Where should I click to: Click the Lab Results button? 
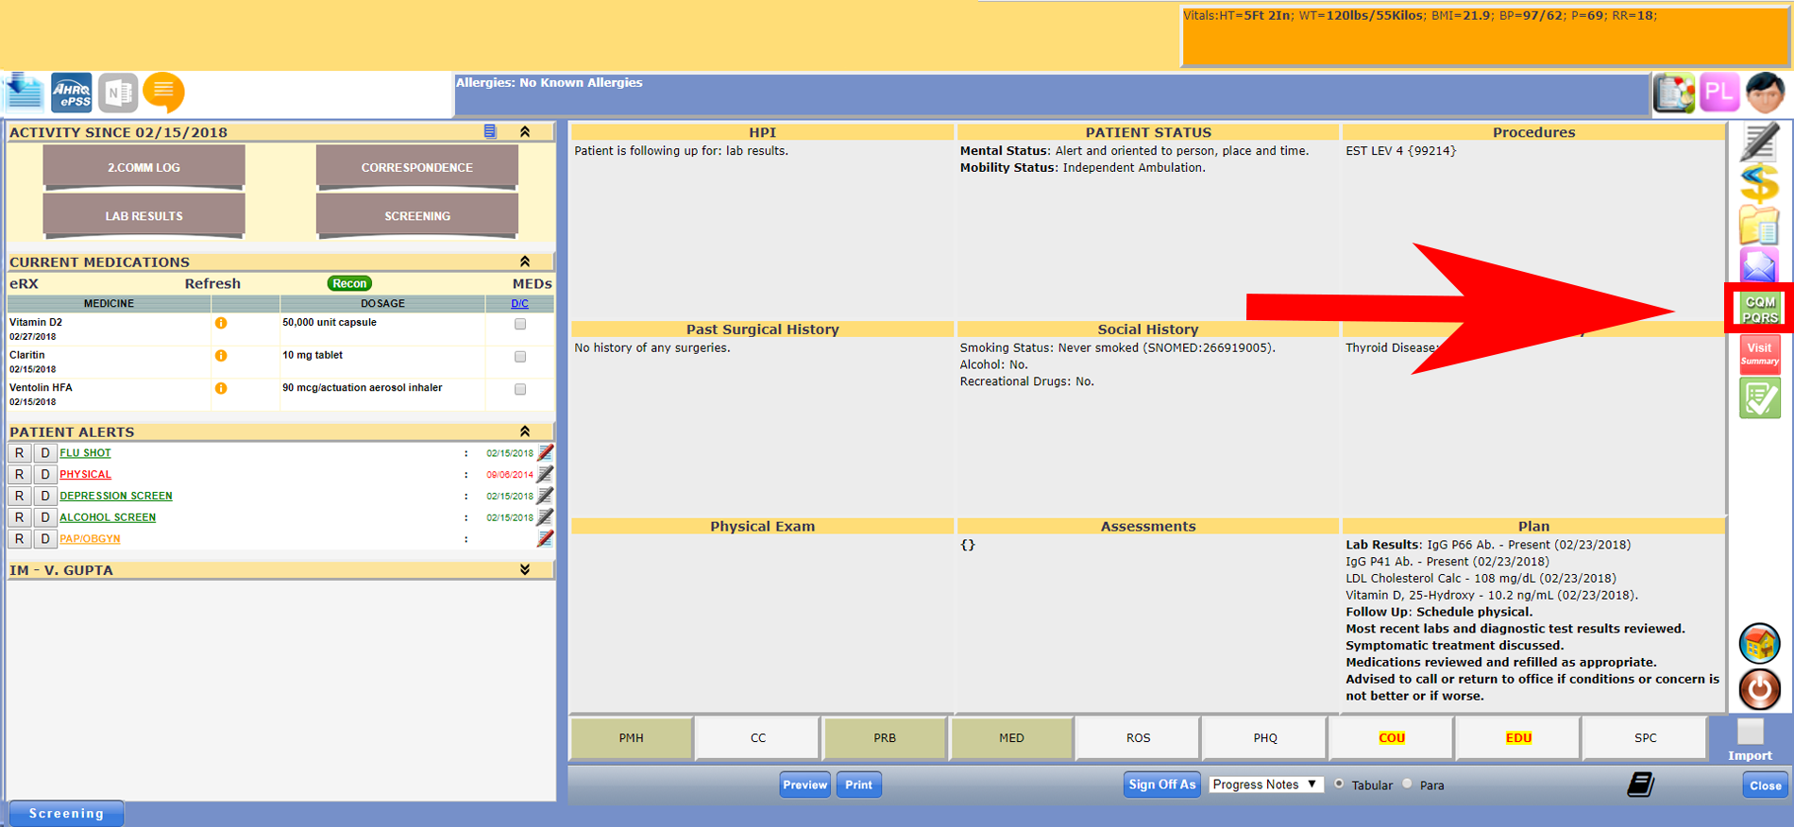pos(144,215)
